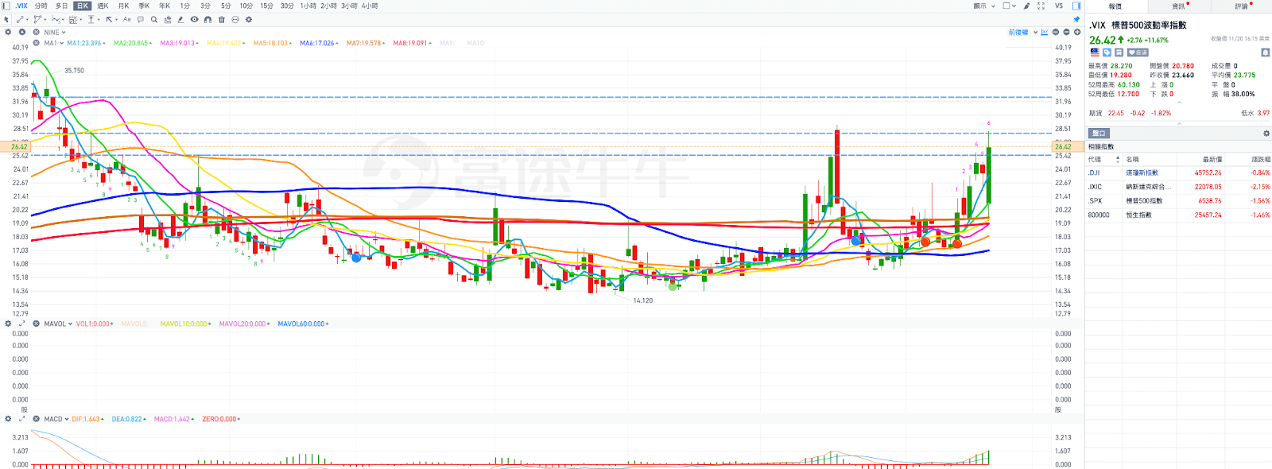Add VIX to watchlist 自選 button
Image resolution: width=1272 pixels, height=469 pixels.
[1138, 52]
